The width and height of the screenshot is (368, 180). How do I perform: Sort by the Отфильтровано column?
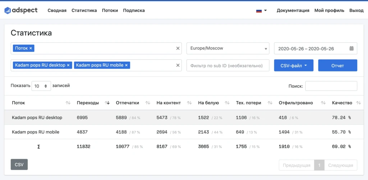click(323, 103)
